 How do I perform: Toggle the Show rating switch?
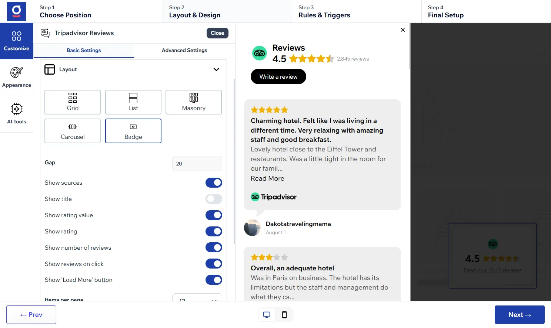click(214, 232)
